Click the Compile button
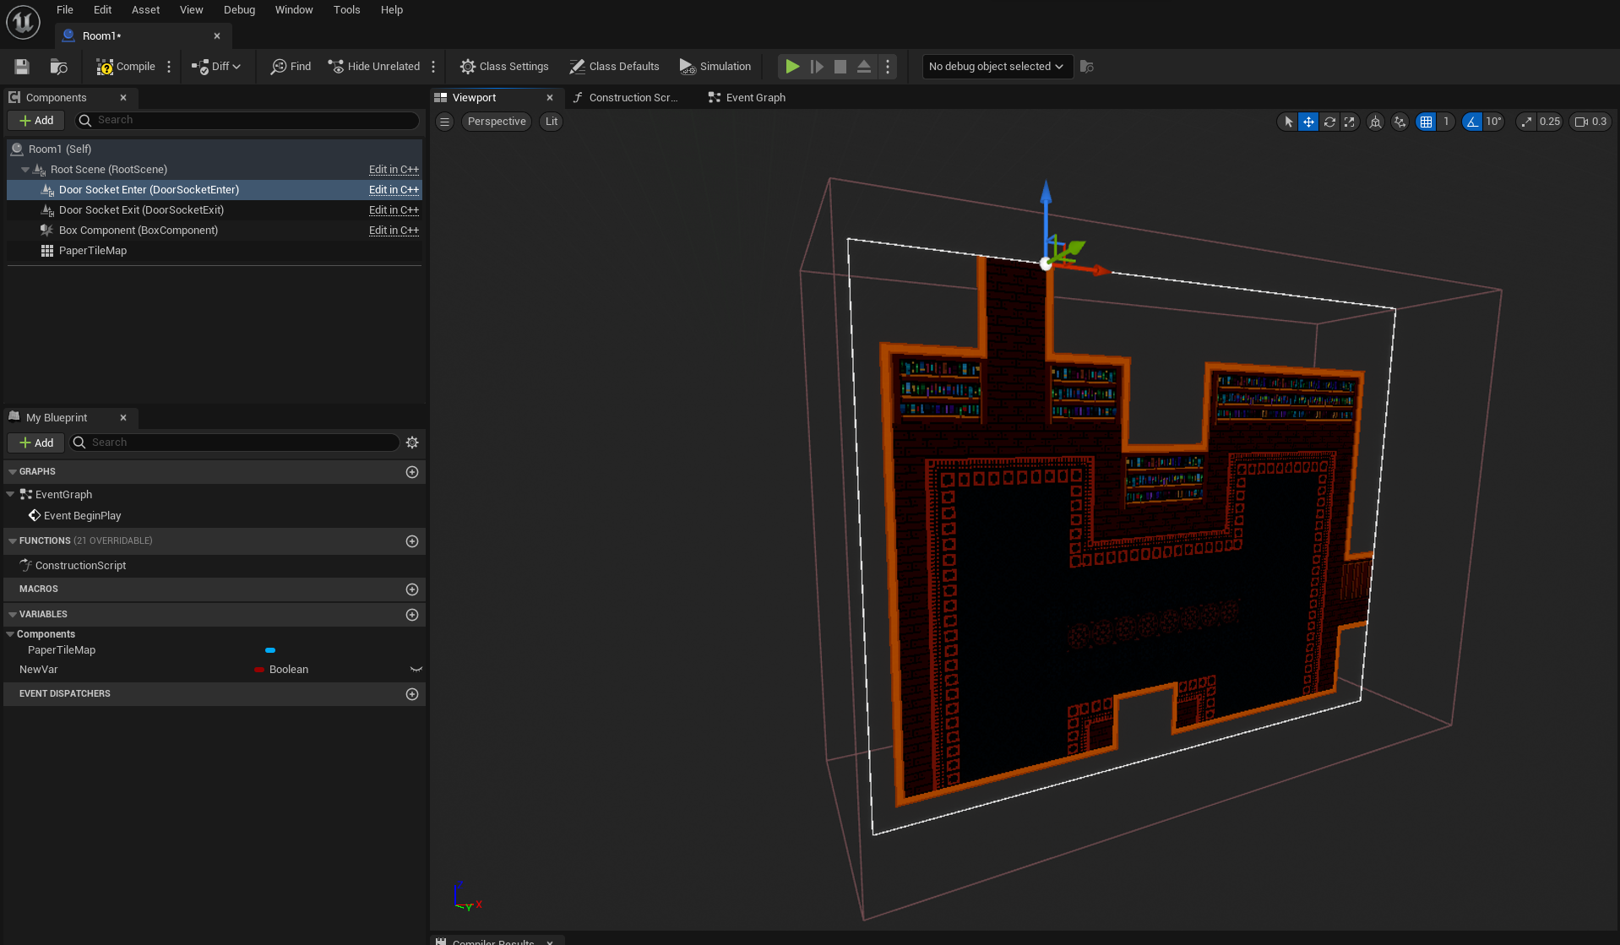 click(126, 67)
